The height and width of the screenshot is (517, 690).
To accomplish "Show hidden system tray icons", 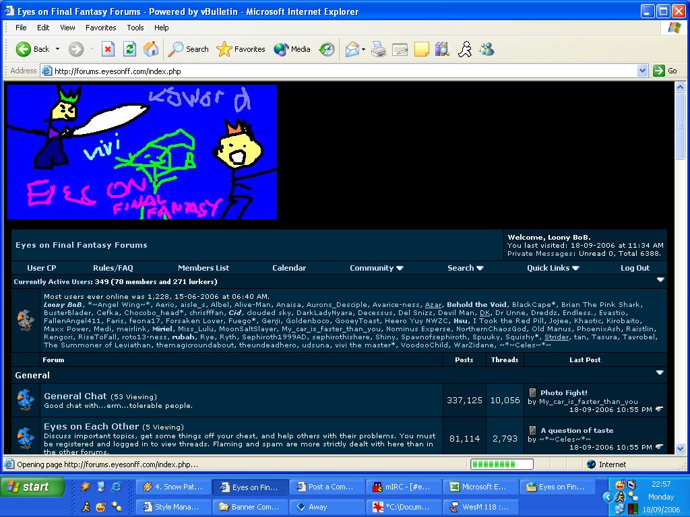I will pyautogui.click(x=608, y=497).
